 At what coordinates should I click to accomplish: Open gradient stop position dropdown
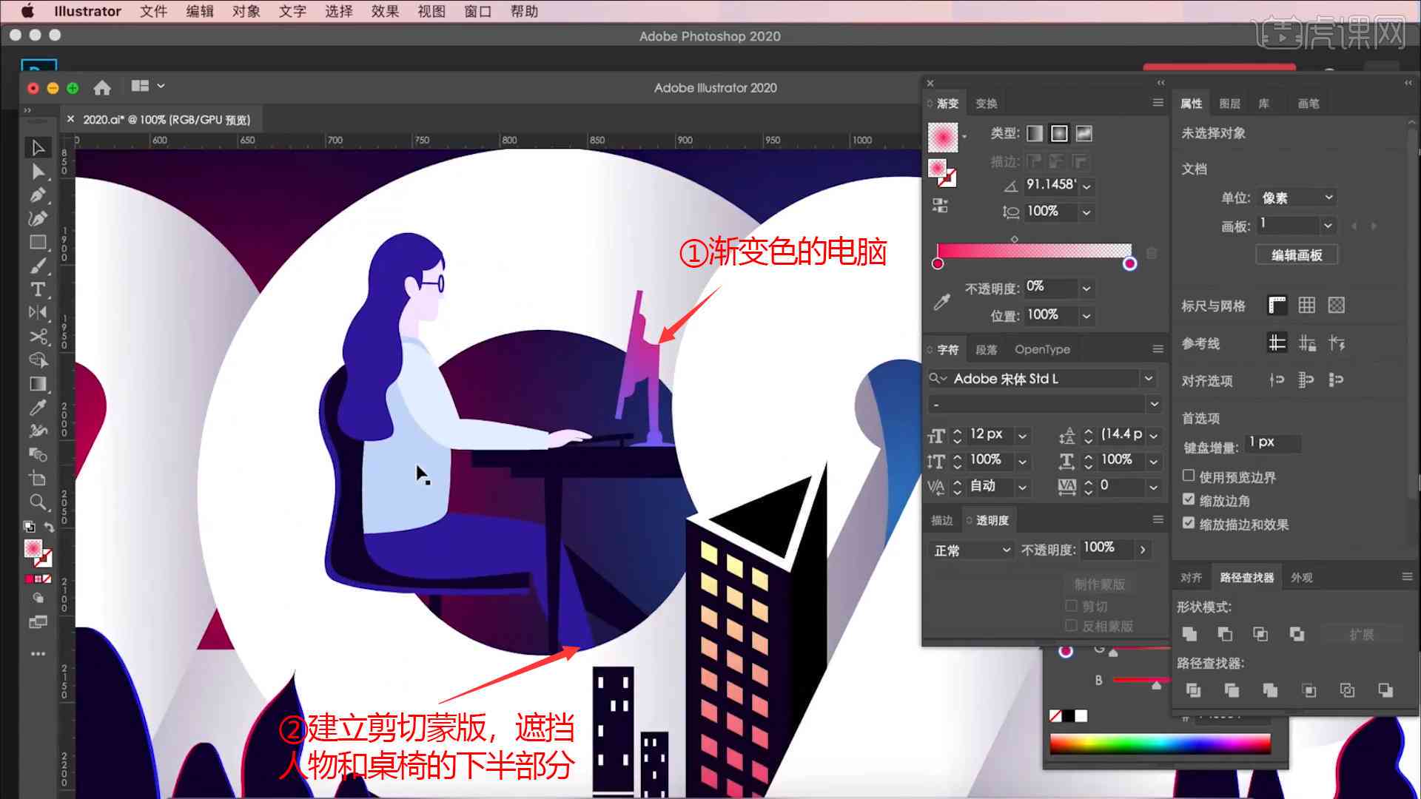coord(1086,316)
